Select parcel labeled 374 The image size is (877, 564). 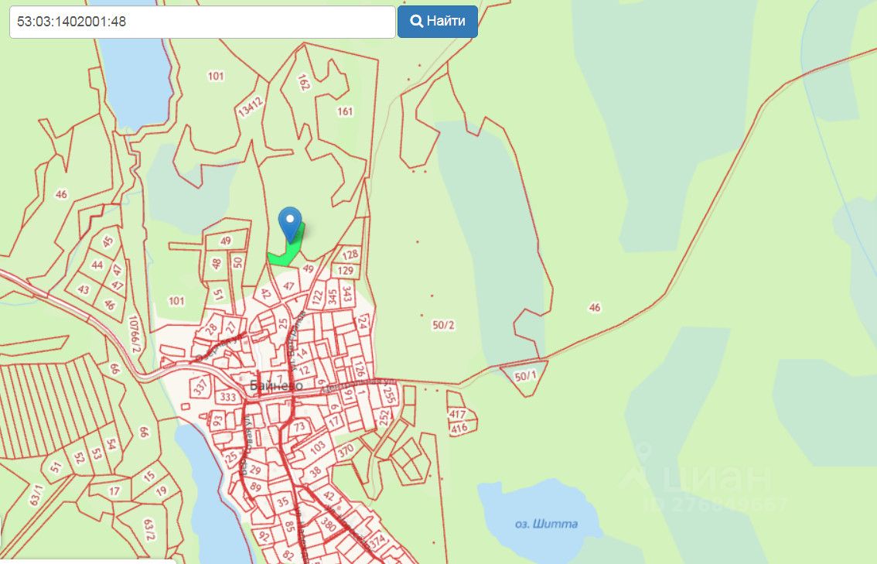(x=377, y=541)
